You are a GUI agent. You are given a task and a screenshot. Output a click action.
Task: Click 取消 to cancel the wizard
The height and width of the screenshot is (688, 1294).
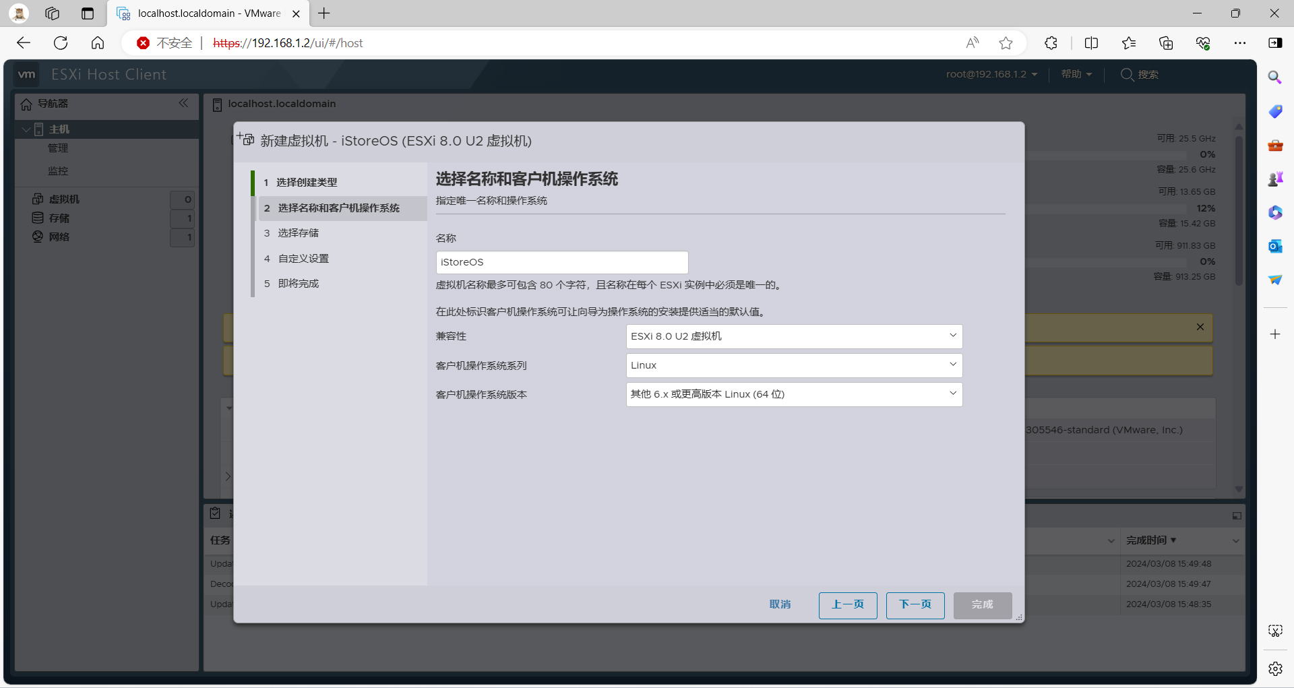coord(780,604)
